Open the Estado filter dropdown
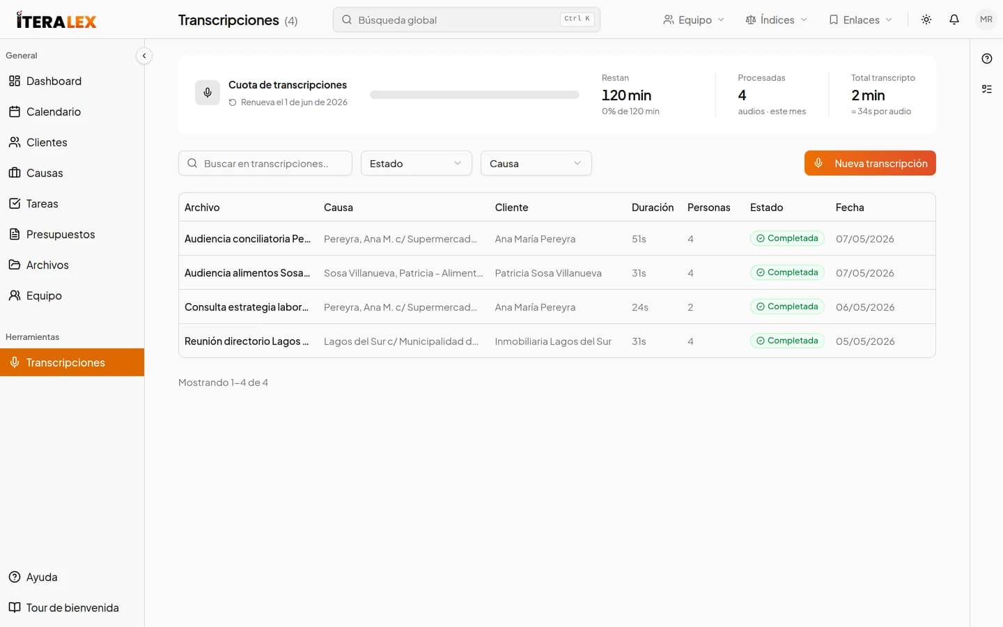The image size is (1003, 627). (417, 163)
